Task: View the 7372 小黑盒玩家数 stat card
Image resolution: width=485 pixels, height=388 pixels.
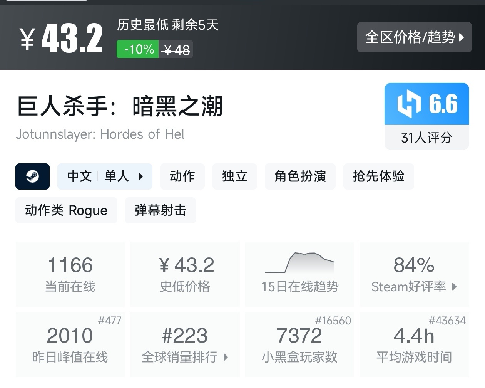Action: click(299, 344)
